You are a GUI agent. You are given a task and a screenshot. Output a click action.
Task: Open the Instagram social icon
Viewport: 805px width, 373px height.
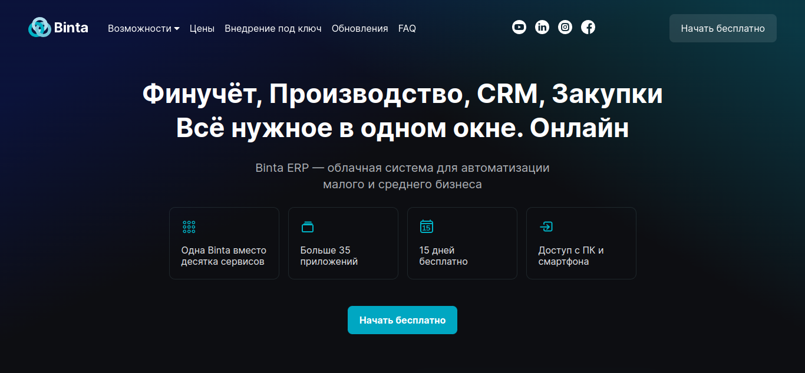pyautogui.click(x=565, y=27)
